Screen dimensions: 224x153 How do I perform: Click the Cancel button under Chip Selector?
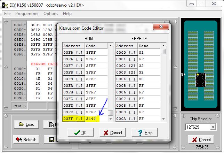pos(201,140)
